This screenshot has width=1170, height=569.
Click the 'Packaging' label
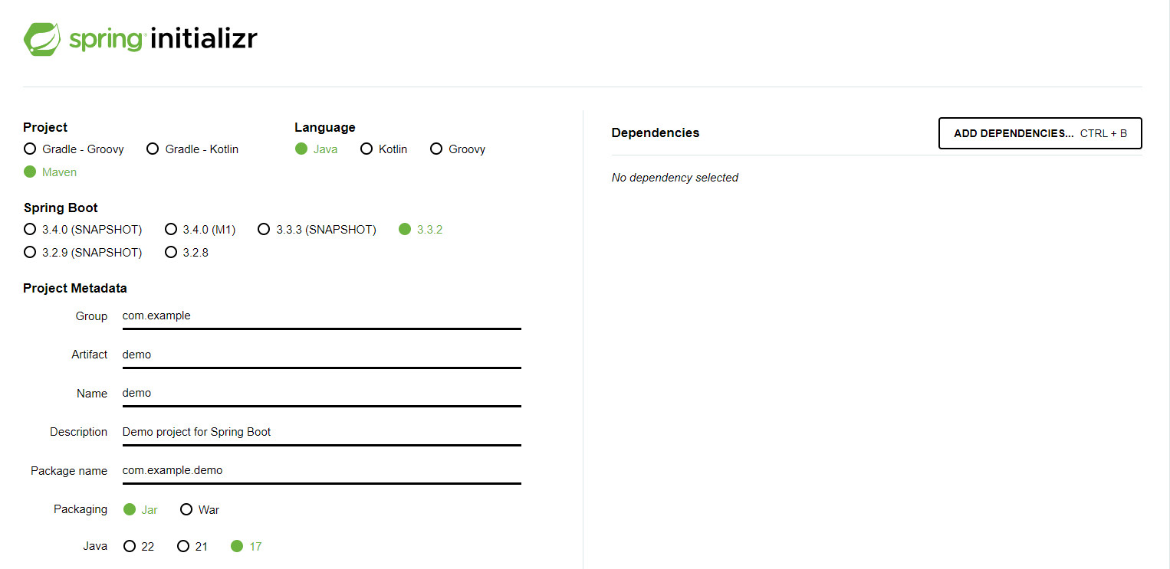[x=81, y=510]
